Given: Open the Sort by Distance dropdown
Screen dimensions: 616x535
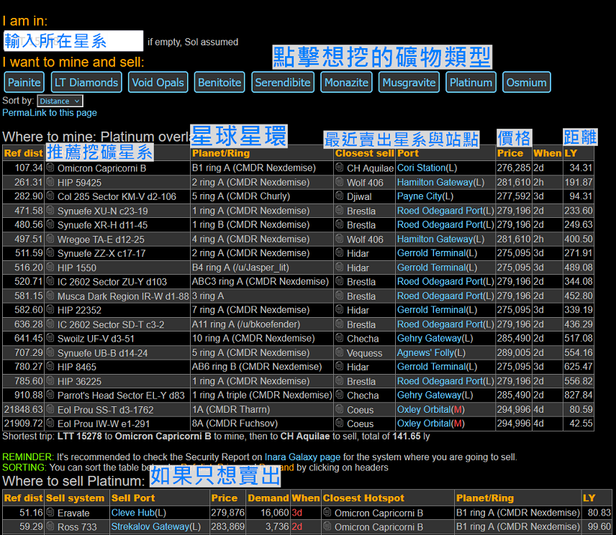Looking at the screenshot, I should [x=60, y=101].
